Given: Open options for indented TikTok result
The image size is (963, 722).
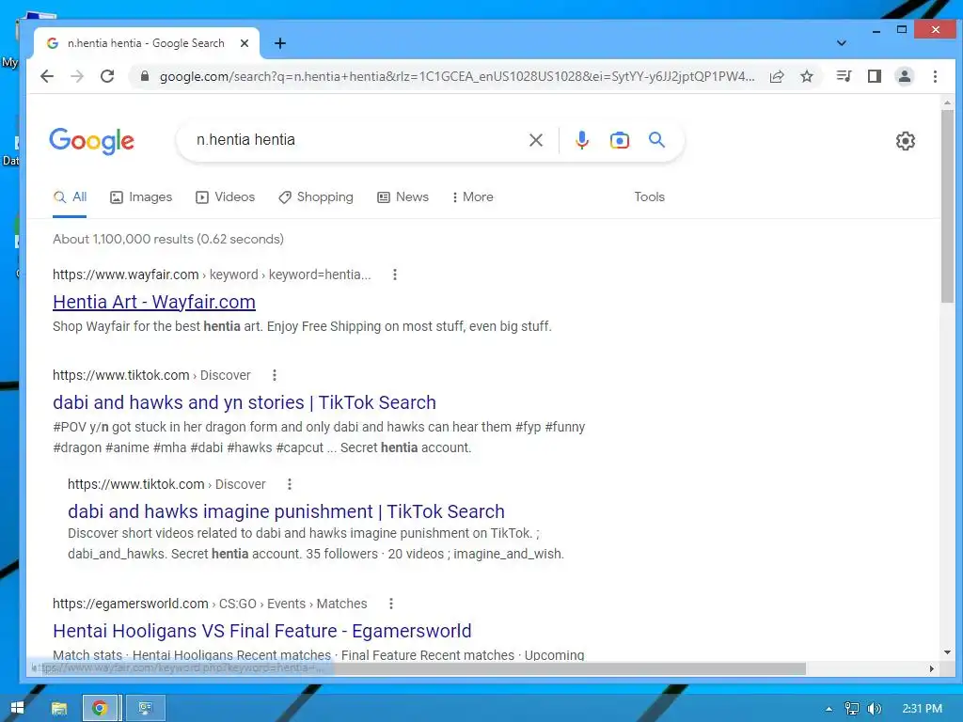Looking at the screenshot, I should pyautogui.click(x=290, y=484).
